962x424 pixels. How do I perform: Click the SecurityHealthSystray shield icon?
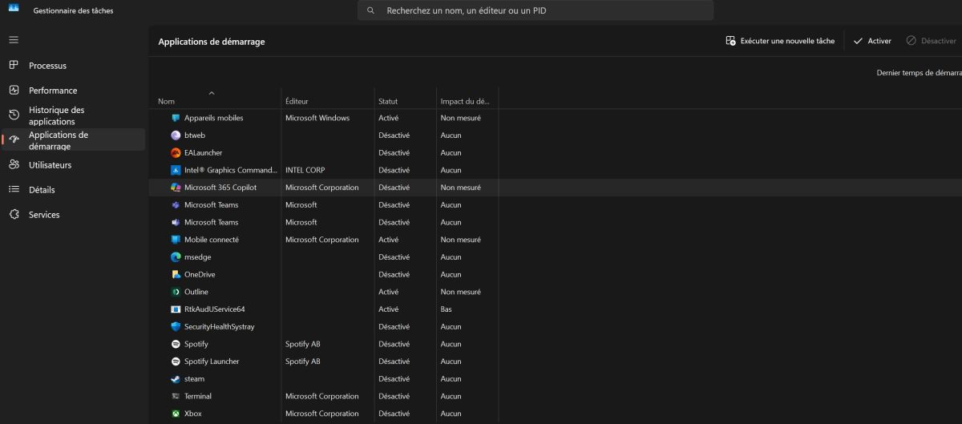pos(176,327)
